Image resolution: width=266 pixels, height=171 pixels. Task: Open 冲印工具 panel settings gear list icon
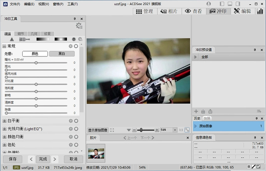(79, 26)
